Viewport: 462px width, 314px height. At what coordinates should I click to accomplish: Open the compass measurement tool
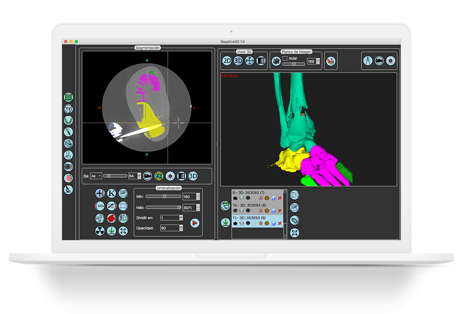pyautogui.click(x=368, y=61)
